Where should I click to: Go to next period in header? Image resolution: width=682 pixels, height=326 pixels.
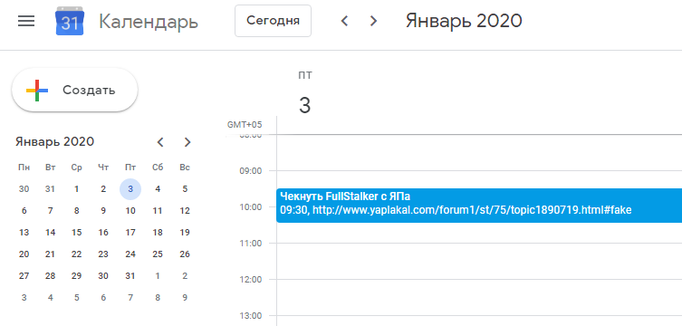point(373,21)
